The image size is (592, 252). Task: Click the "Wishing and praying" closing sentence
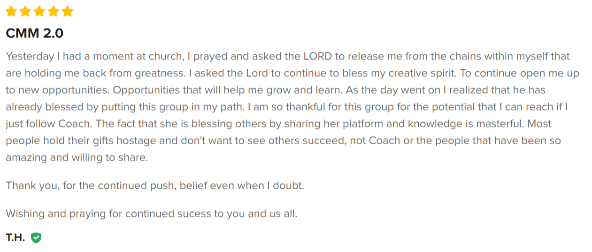pos(151,214)
